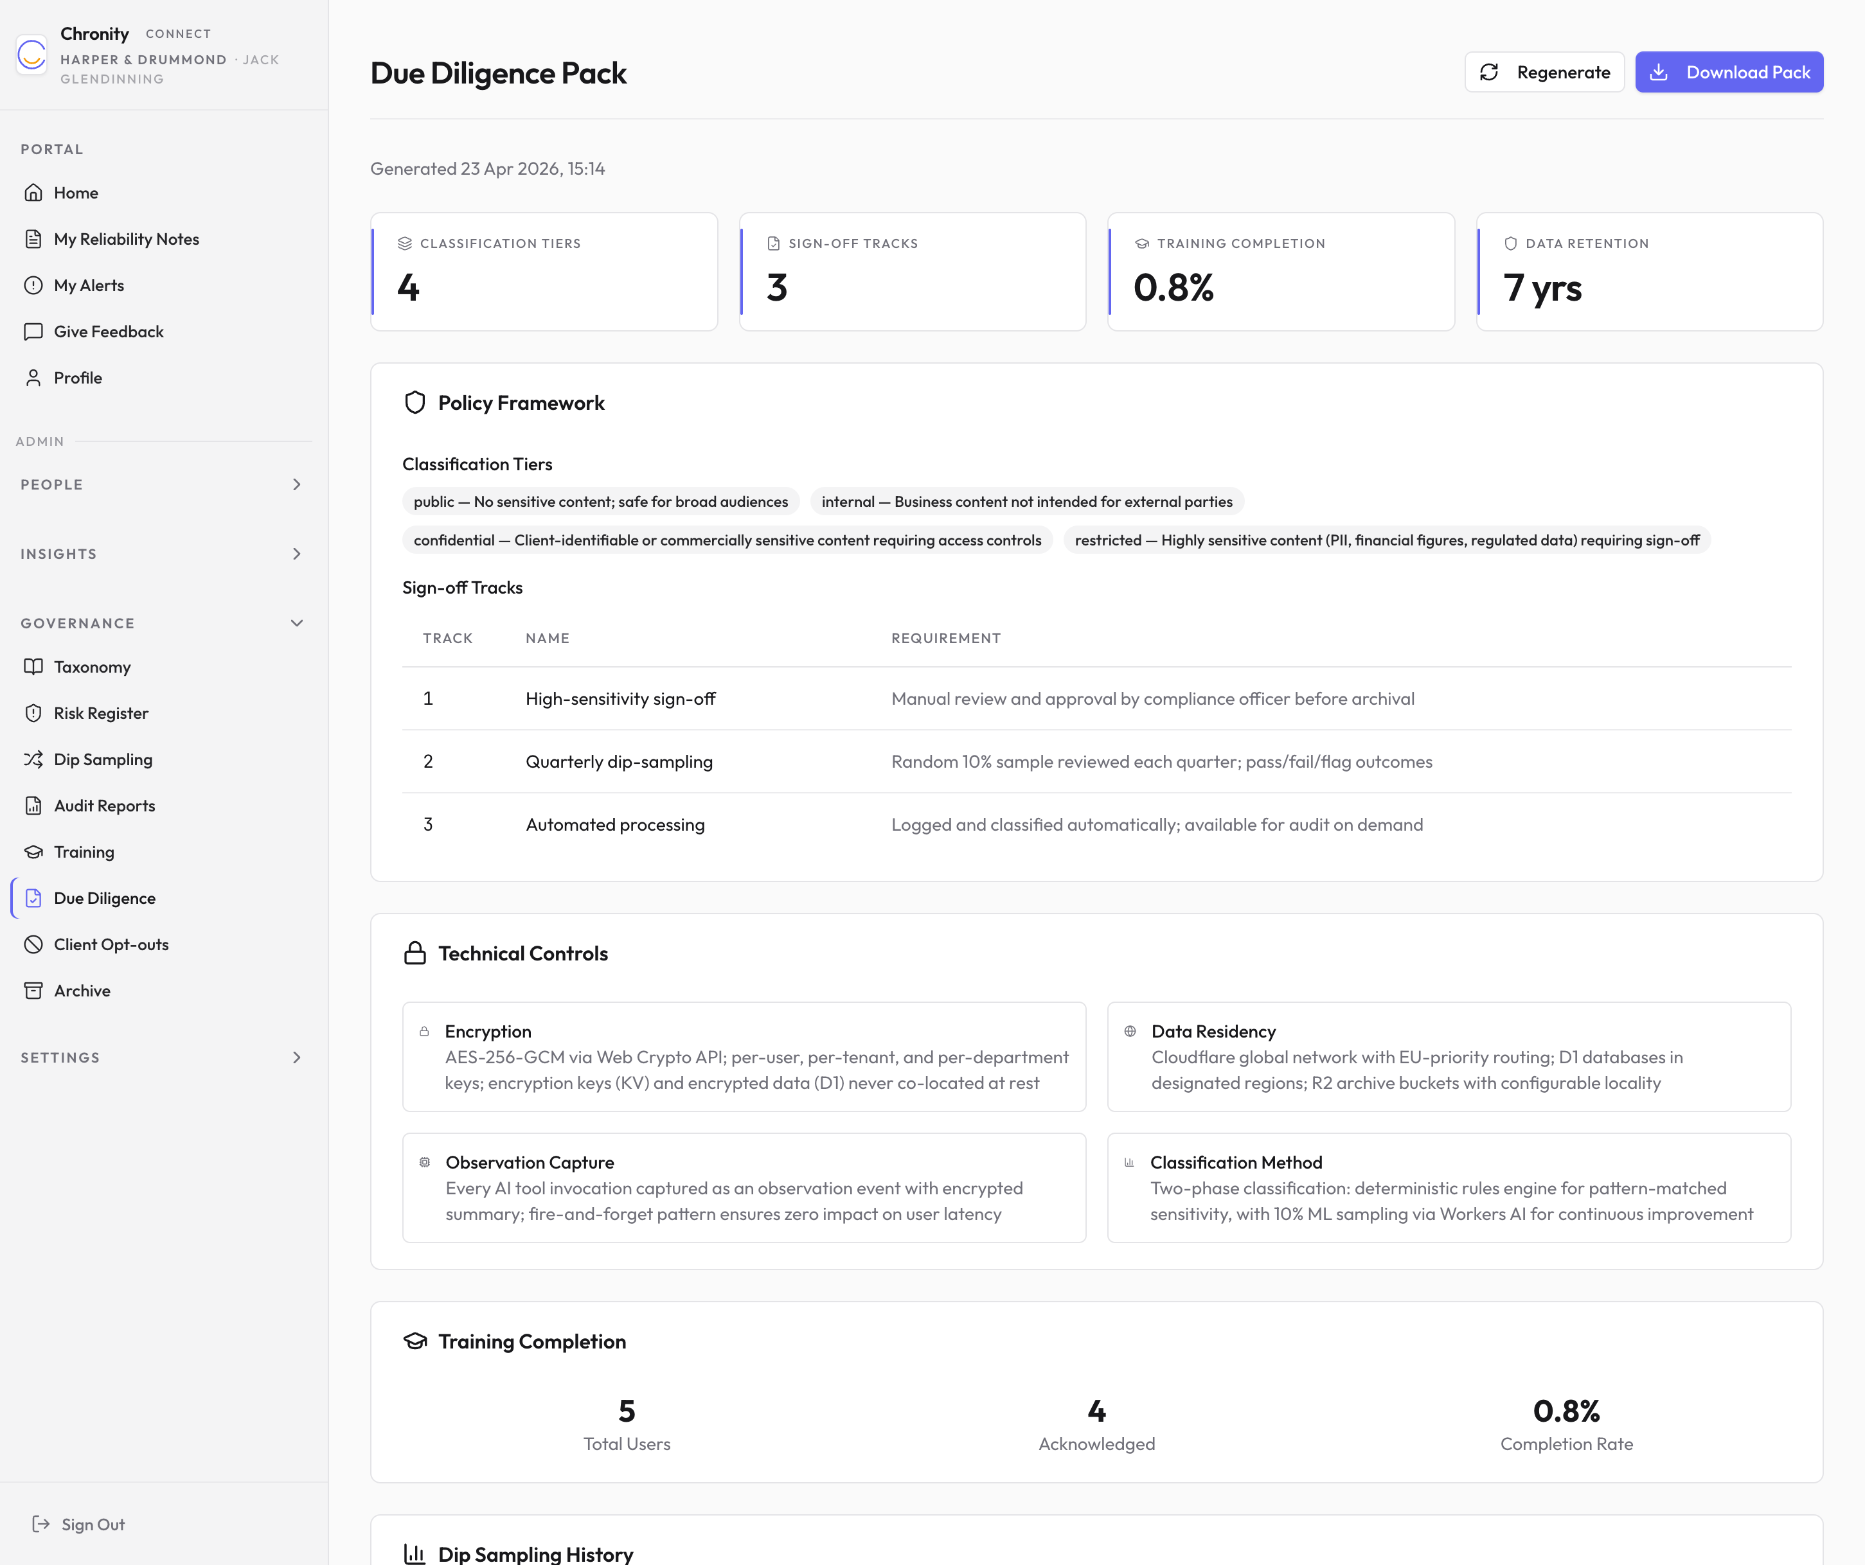Image resolution: width=1865 pixels, height=1565 pixels.
Task: Click the Regenerate button
Action: pos(1544,72)
